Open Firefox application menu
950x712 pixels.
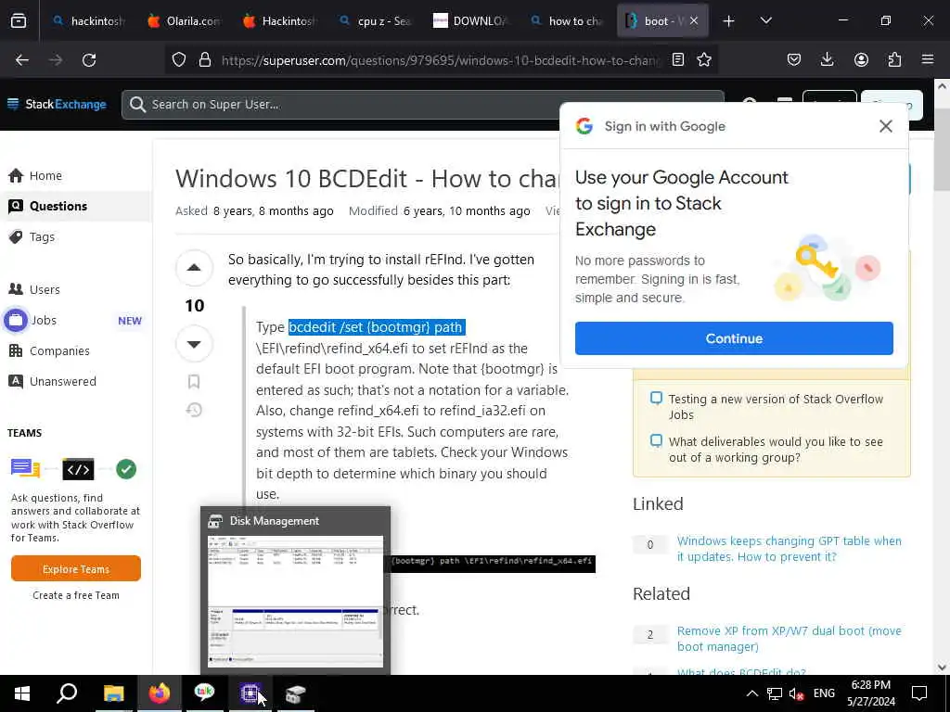click(x=928, y=59)
